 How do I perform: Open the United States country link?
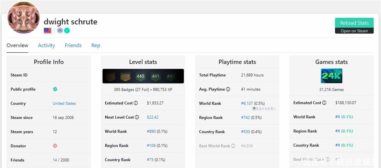[64, 103]
